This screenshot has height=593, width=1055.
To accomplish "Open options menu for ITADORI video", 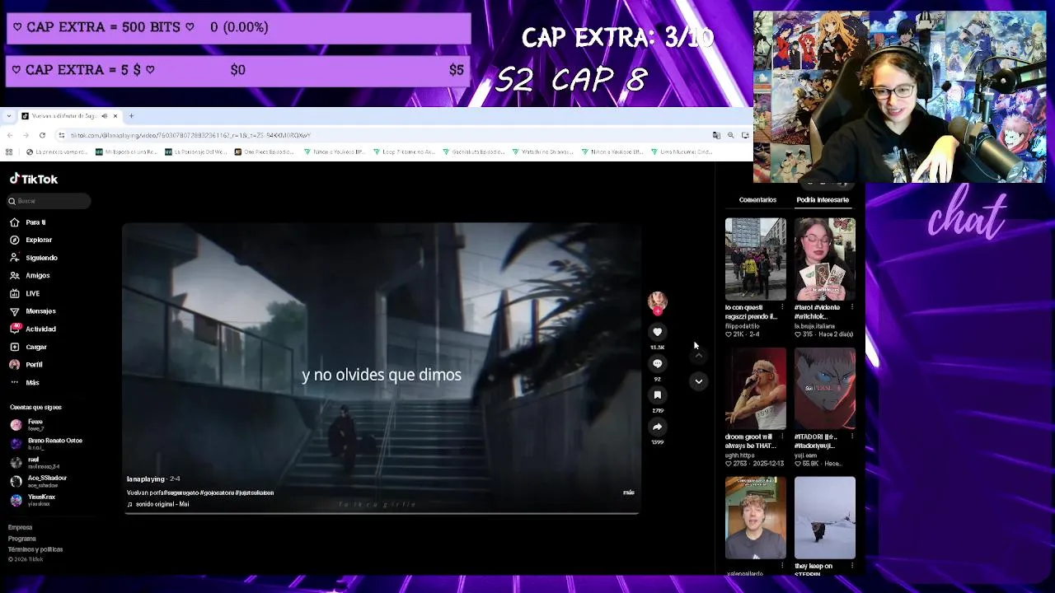I will point(851,437).
